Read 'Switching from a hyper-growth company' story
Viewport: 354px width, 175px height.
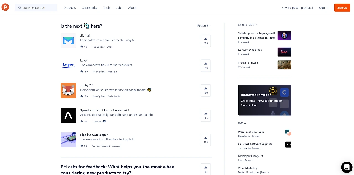pyautogui.click(x=257, y=35)
